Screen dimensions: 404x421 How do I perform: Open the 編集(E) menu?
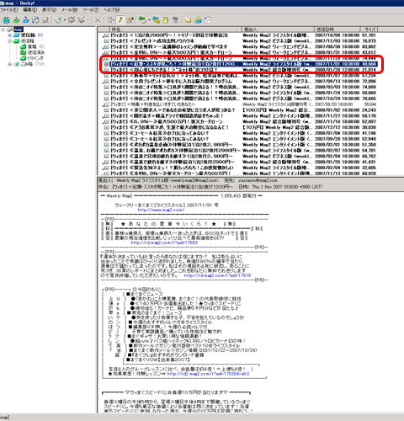30,10
